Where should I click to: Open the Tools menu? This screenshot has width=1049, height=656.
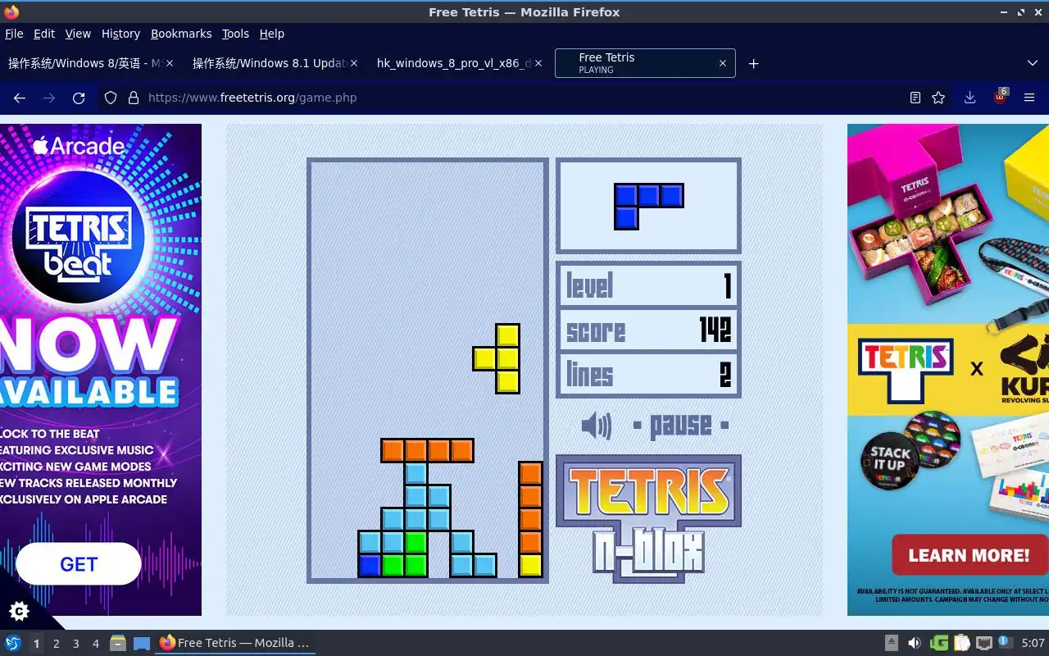pos(235,34)
